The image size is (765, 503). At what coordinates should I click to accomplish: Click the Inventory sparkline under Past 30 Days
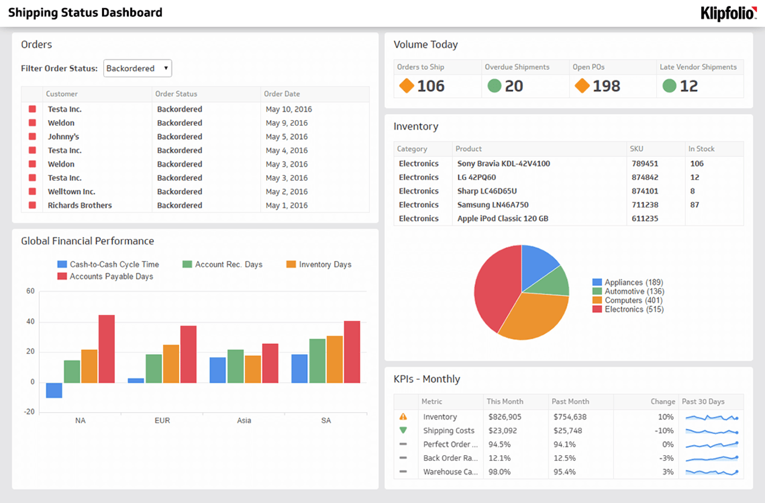[x=711, y=417]
